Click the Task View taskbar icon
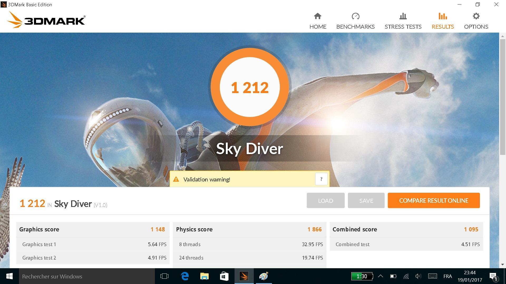This screenshot has width=506, height=284. (x=164, y=276)
